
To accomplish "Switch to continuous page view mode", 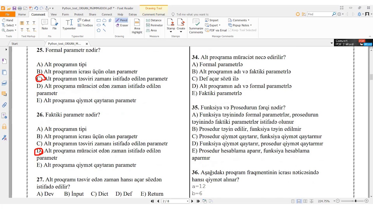I will 299,201.
